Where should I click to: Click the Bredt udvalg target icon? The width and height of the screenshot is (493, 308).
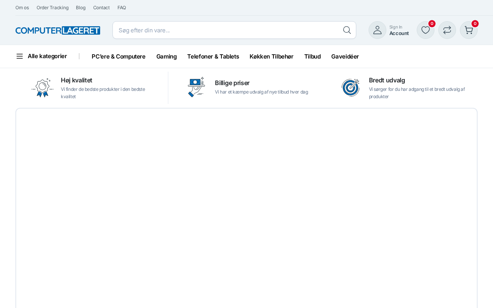[x=350, y=87]
